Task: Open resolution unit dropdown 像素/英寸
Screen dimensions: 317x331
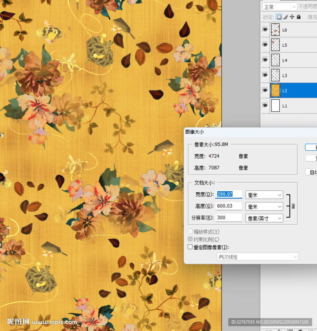Action: click(264, 218)
